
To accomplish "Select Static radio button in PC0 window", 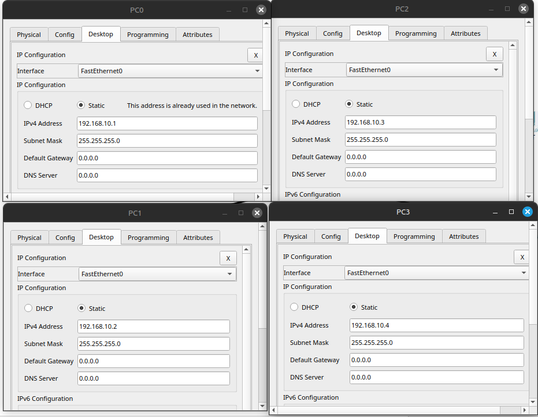I will coord(81,105).
